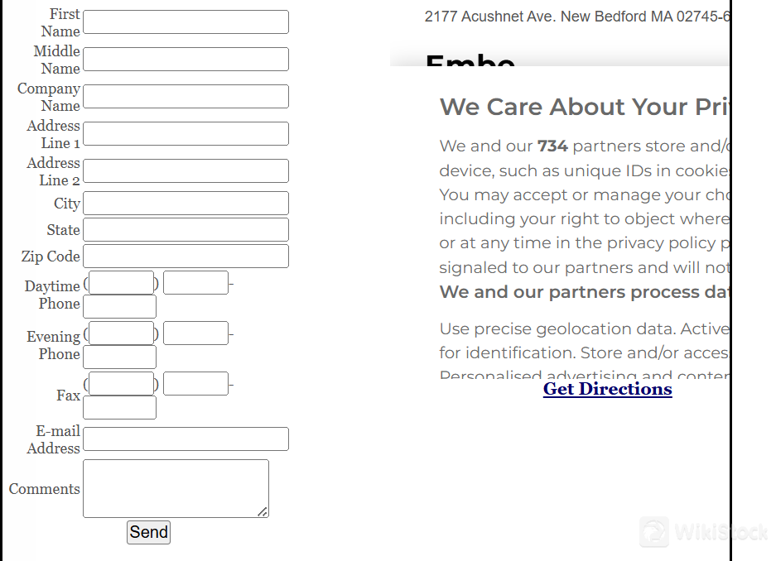This screenshot has height=561, width=776.
Task: Click the Zip Code field
Action: [186, 256]
